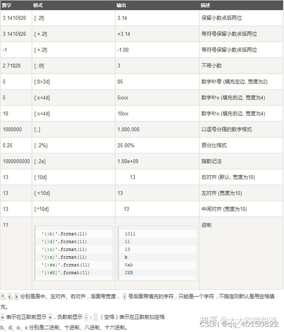Screen dimensions: 284x332
Task: Click code line '{:b}'.format(11)
Action: (x=64, y=234)
